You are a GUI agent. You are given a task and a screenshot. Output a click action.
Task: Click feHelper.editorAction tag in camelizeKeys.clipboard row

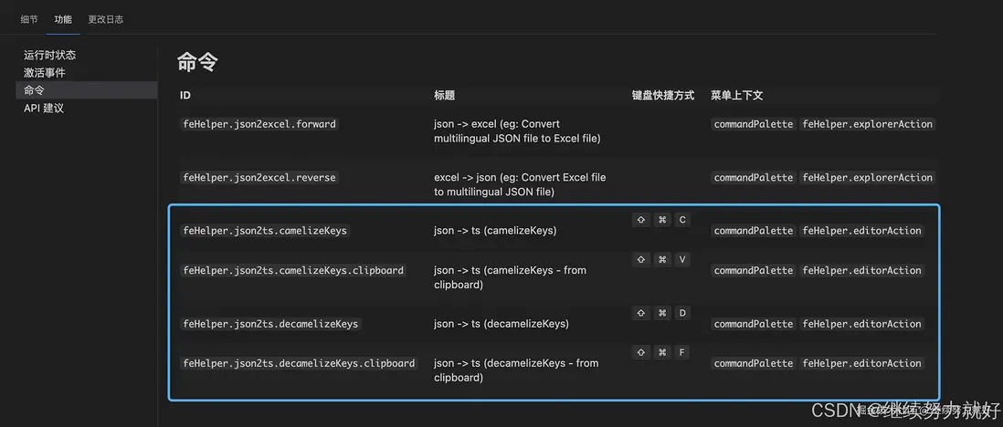click(x=861, y=270)
